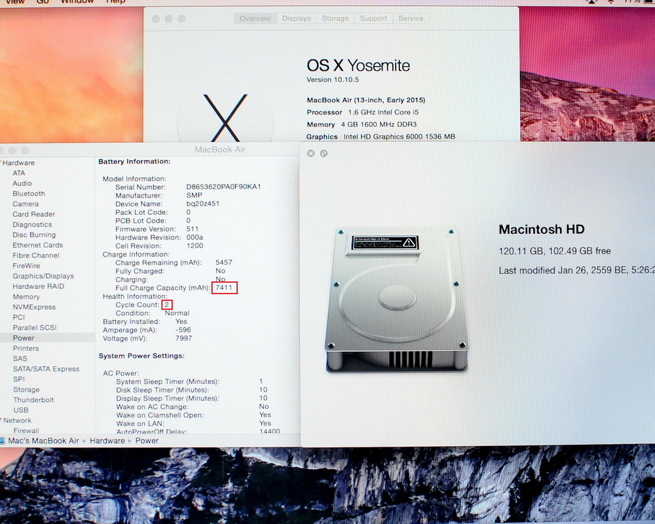Select Storage in the sidebar list
The image size is (655, 524).
point(26,390)
